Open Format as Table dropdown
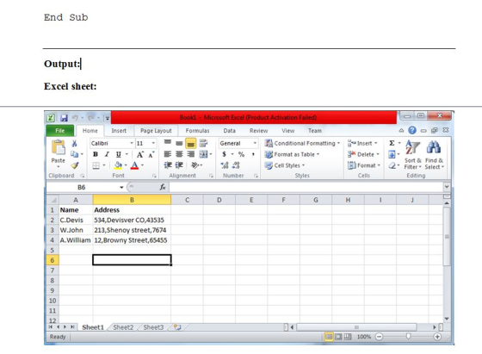The image size is (482, 354). click(x=292, y=154)
